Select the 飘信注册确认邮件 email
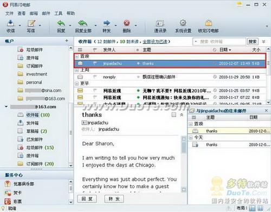This screenshot has width=271, height=212. click(170, 77)
